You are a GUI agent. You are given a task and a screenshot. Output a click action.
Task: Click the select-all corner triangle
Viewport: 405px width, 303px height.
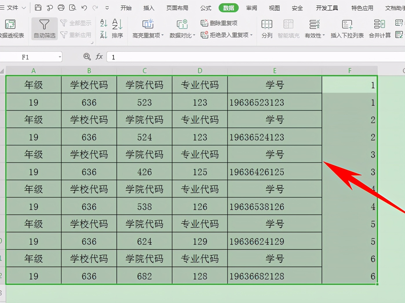tap(2, 71)
